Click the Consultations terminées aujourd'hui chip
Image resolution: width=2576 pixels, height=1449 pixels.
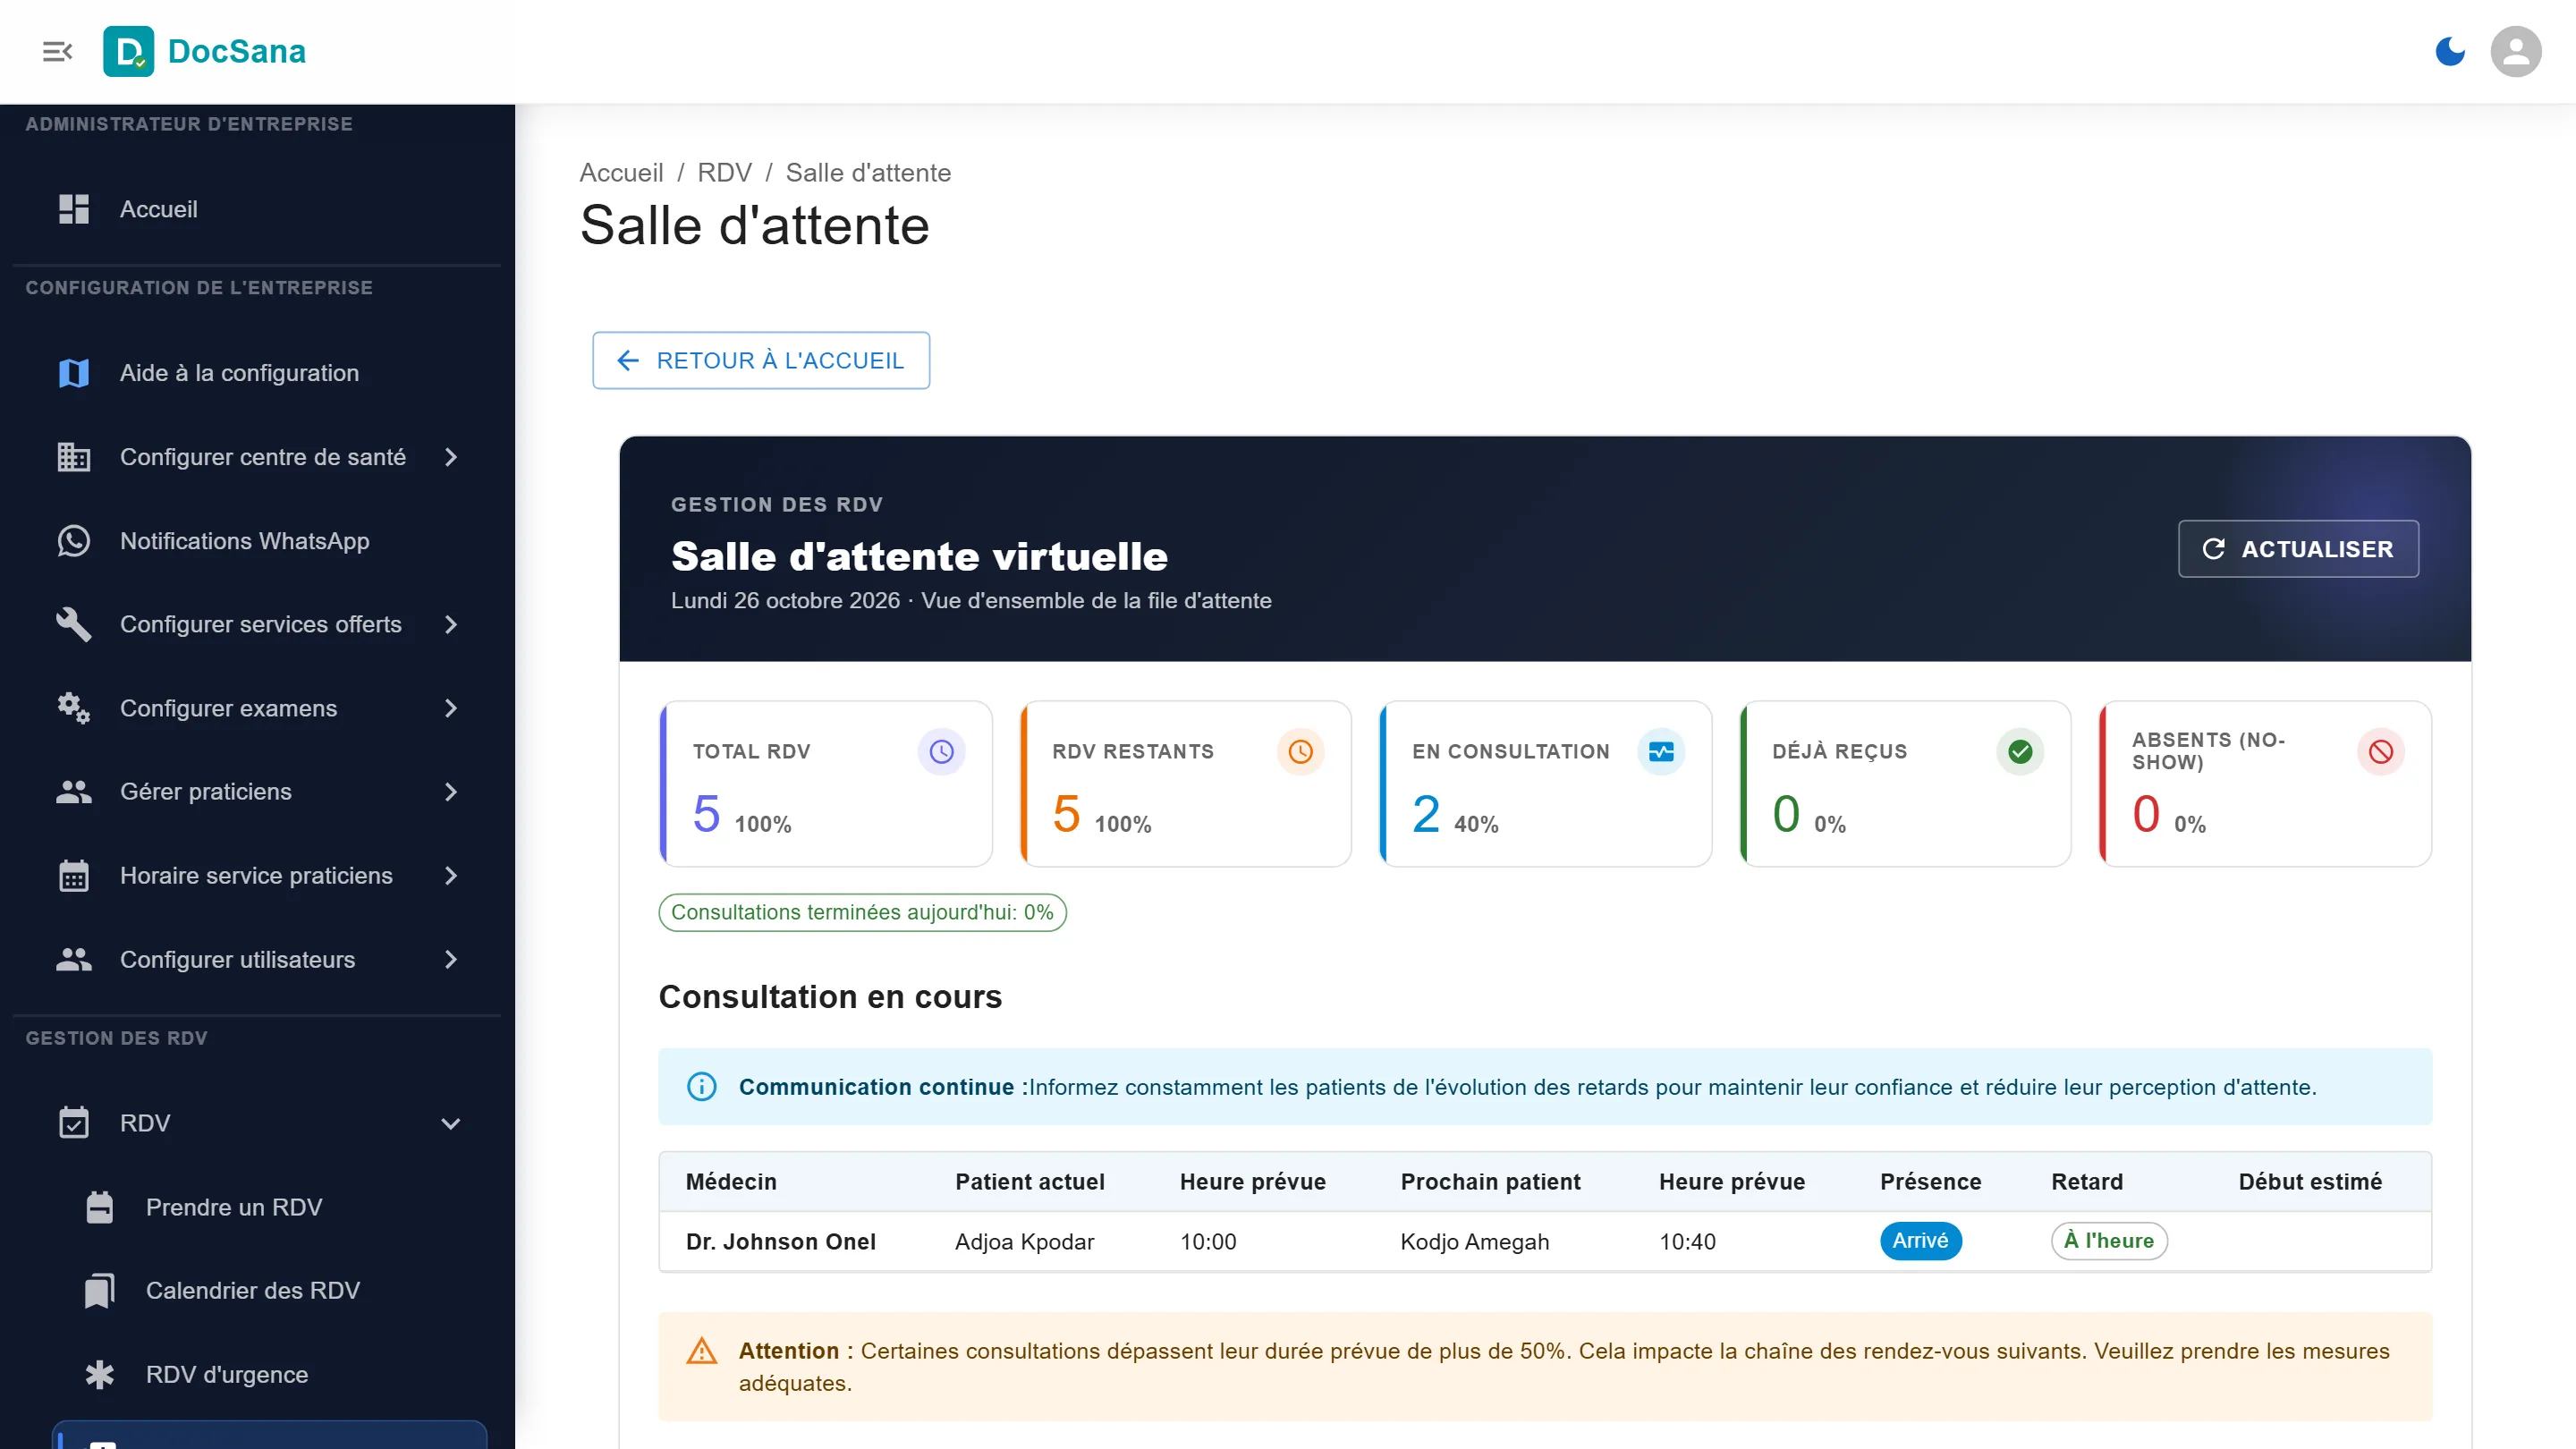click(862, 912)
